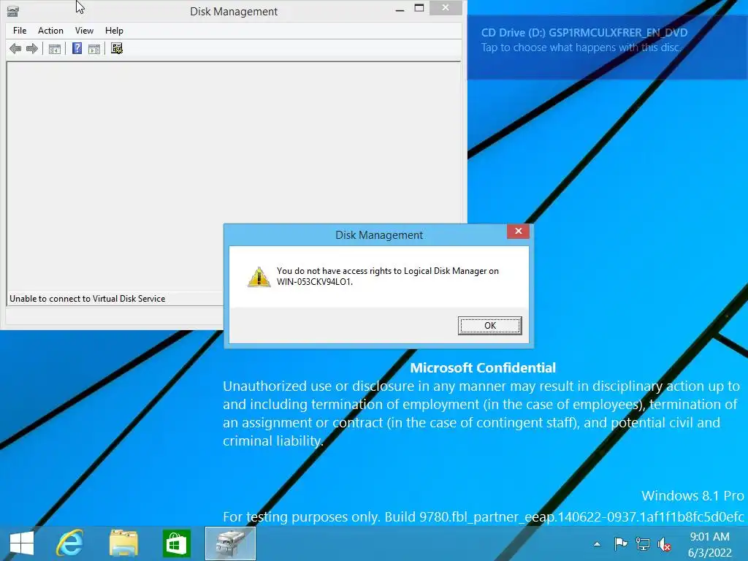The width and height of the screenshot is (748, 561).
Task: Close the Disk Management error dialog
Action: click(x=518, y=232)
